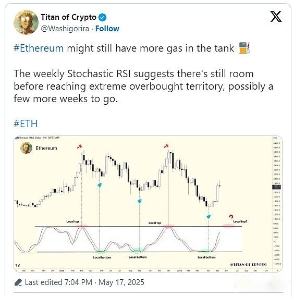
Task: Click the blue verified badge
Action: 103,17
